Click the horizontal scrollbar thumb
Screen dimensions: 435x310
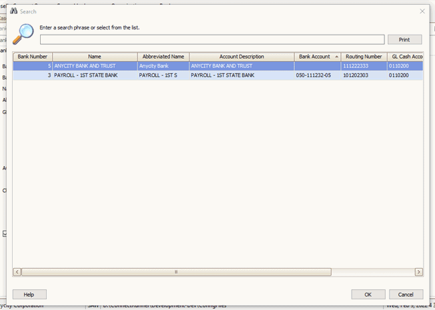click(176, 272)
